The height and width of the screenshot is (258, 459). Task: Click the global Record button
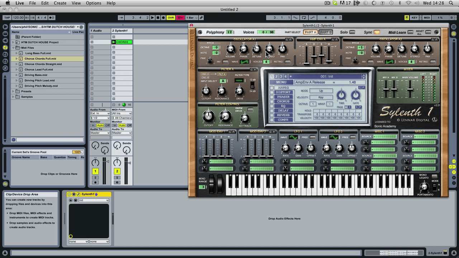(x=164, y=18)
